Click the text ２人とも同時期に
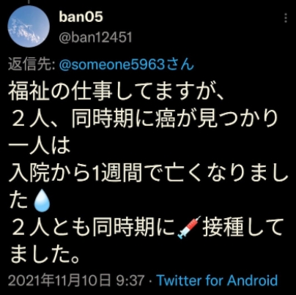296x295 pixels. [x=94, y=228]
